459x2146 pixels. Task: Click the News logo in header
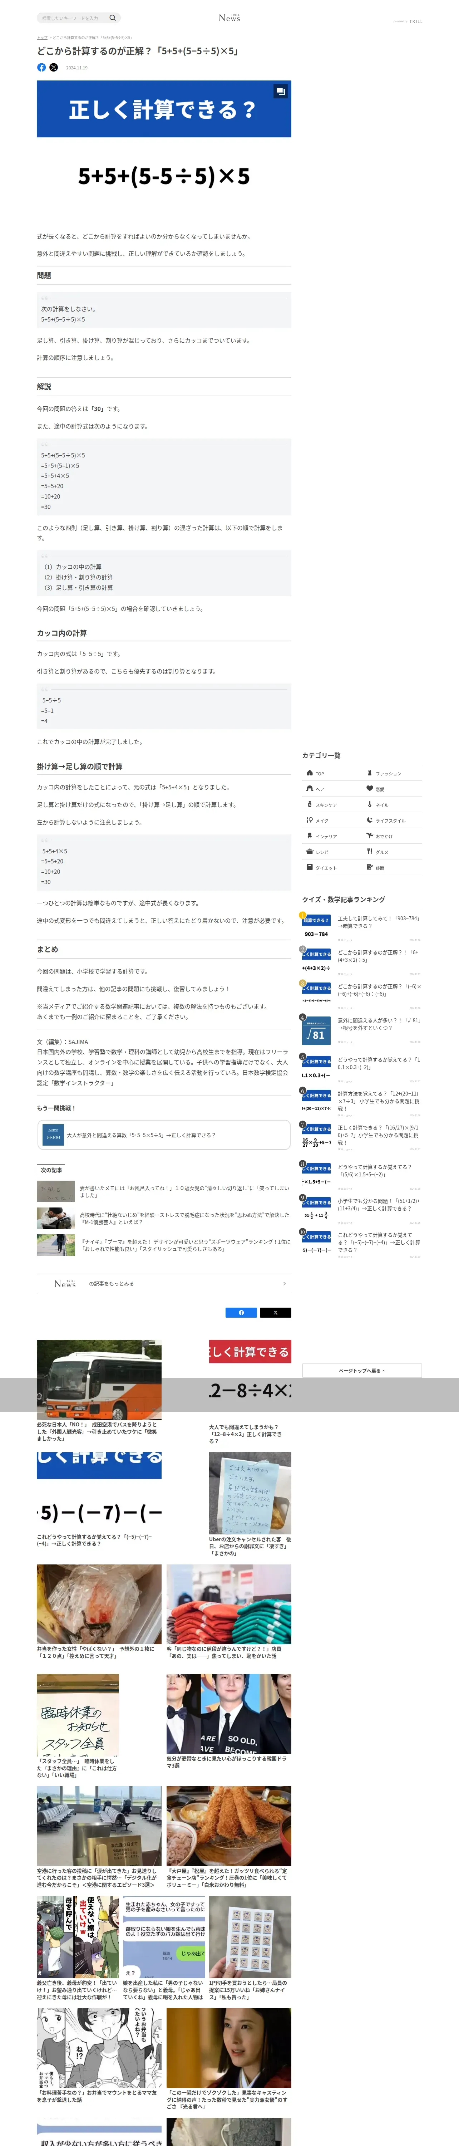coord(229,18)
